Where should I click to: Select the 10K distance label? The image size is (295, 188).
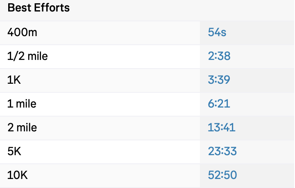coord(17,175)
